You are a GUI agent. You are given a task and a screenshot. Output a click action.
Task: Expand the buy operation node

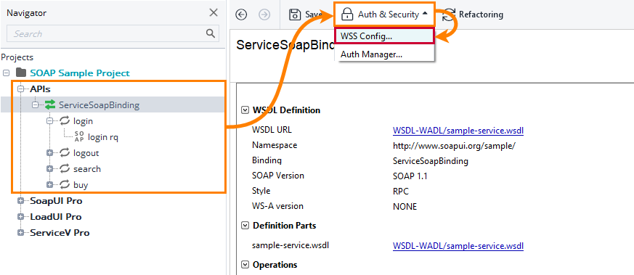[49, 185]
